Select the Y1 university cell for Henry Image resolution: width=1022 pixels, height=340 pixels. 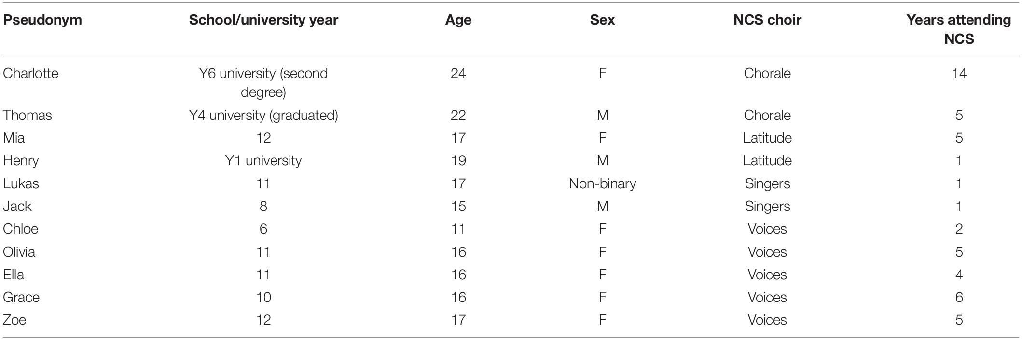pyautogui.click(x=263, y=160)
